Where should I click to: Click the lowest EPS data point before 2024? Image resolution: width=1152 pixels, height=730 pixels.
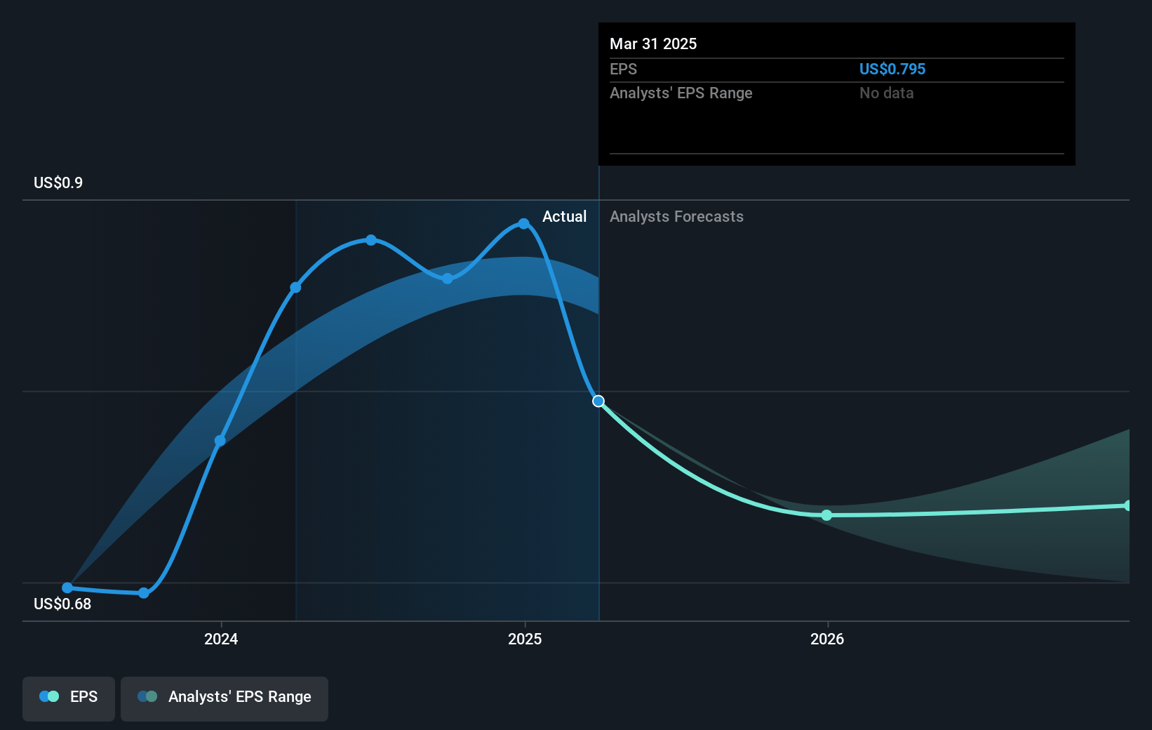(144, 593)
